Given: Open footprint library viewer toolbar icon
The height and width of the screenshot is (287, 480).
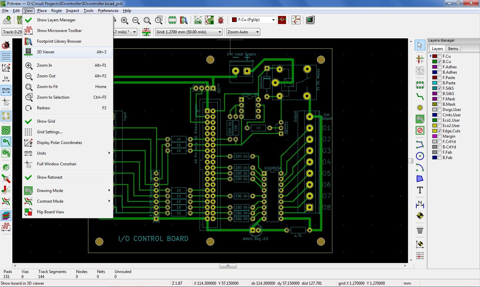Looking at the screenshot, I should tap(184, 20).
